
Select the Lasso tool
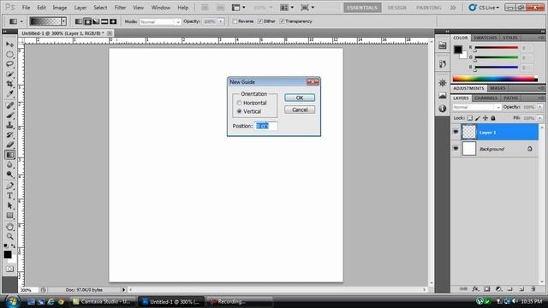9,64
